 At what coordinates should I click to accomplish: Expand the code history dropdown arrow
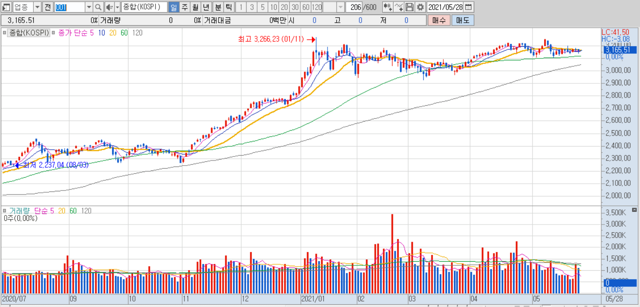click(x=89, y=7)
